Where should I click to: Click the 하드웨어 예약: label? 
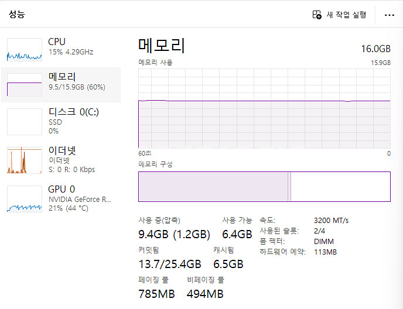coord(283,252)
